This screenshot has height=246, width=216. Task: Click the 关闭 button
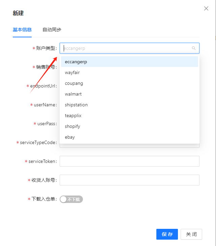point(191,234)
